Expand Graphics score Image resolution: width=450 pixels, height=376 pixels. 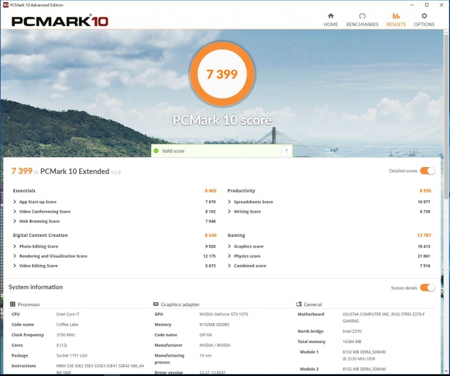coord(229,246)
